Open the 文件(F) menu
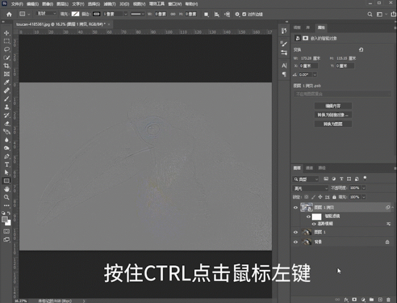The image size is (397, 303). click(x=17, y=4)
